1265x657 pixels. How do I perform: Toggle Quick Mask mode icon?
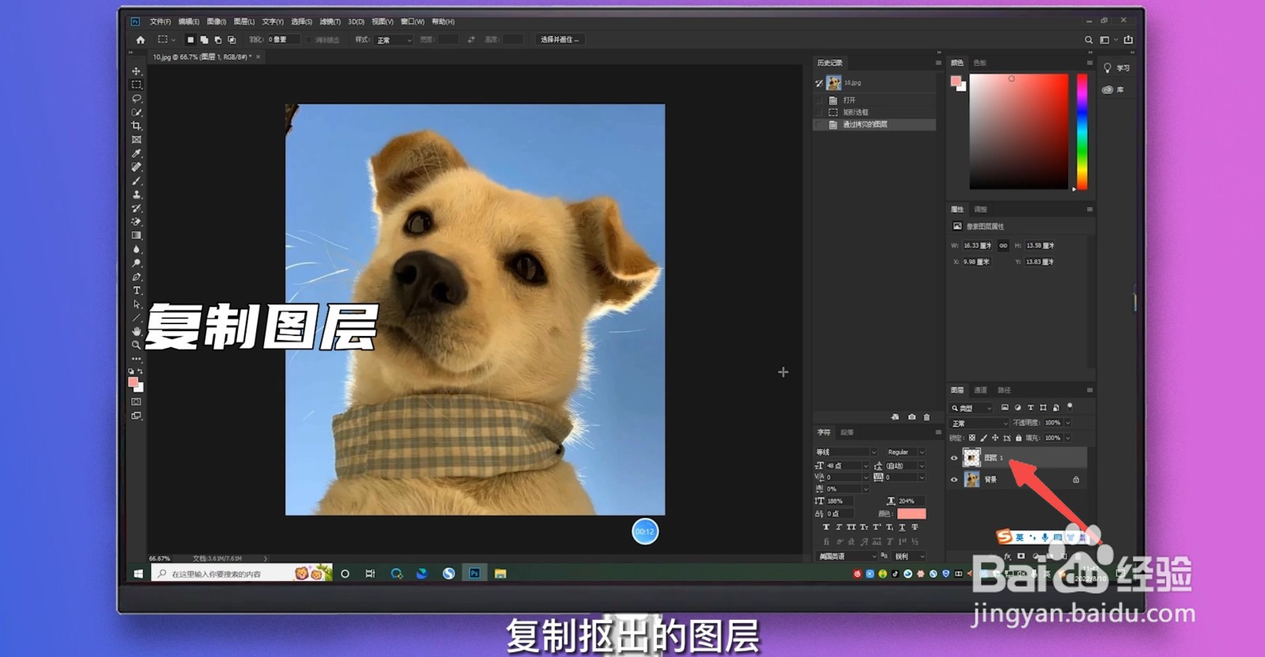(x=136, y=402)
